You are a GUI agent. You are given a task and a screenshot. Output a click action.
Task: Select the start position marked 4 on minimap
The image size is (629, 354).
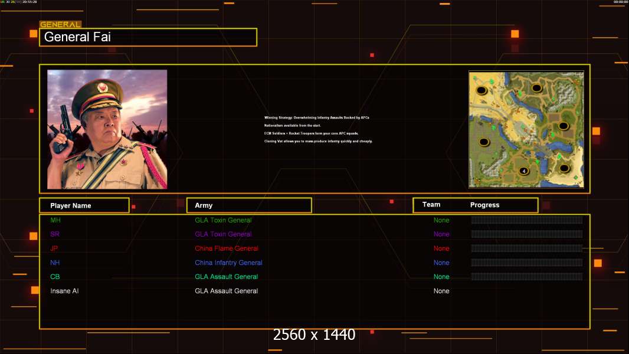523,171
